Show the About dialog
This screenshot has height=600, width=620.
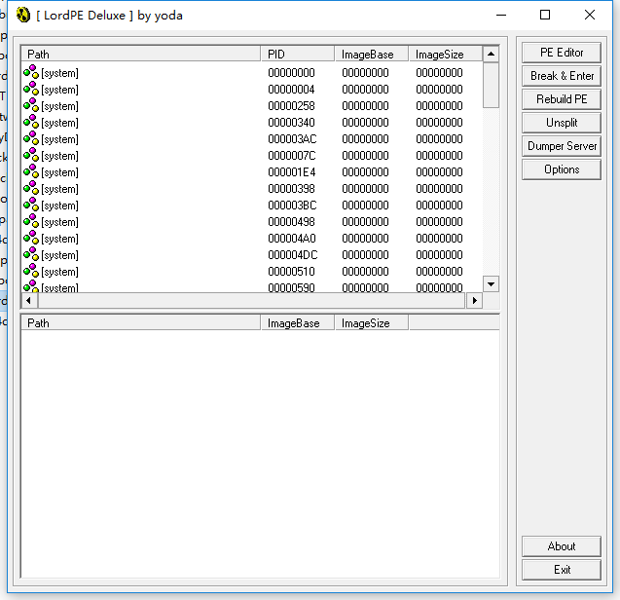562,546
